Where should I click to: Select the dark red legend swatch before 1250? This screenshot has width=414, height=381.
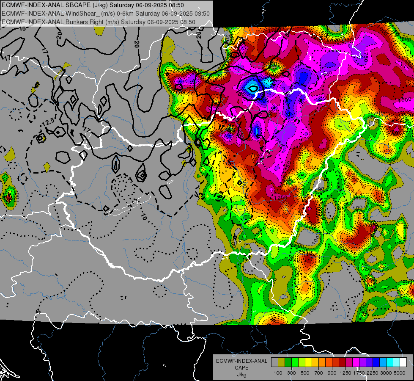tap(342, 362)
